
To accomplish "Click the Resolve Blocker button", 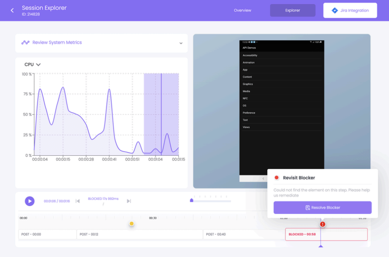I will coord(322,207).
